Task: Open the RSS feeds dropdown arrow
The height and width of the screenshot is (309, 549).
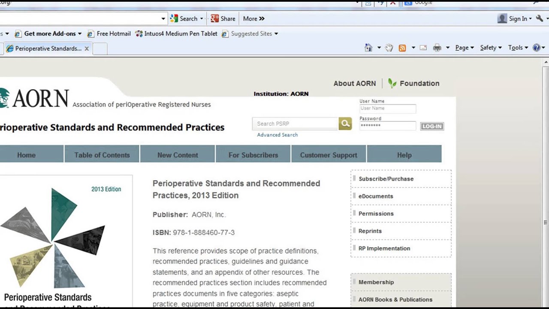Action: (x=413, y=48)
